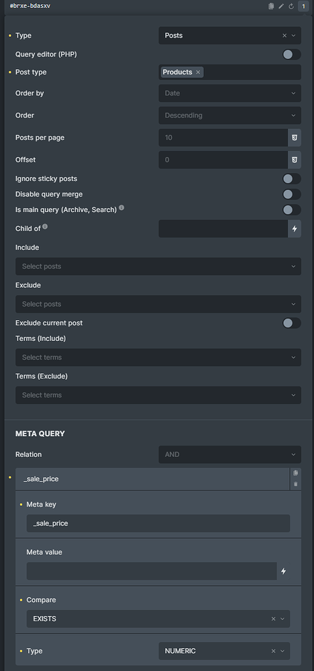314x671 pixels.
Task: Click lightning icon beside Child of
Action: point(295,229)
